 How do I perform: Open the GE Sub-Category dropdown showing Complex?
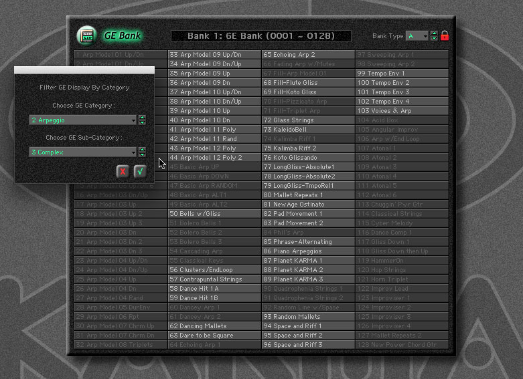[x=83, y=152]
